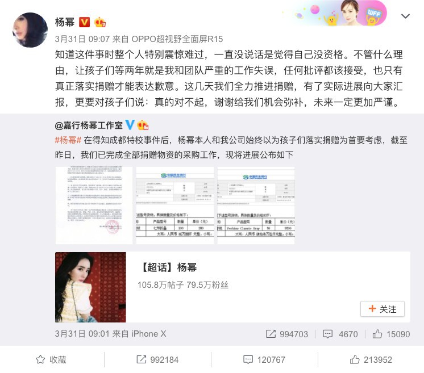Click the crown membership icon beside 杨幂

click(99, 22)
